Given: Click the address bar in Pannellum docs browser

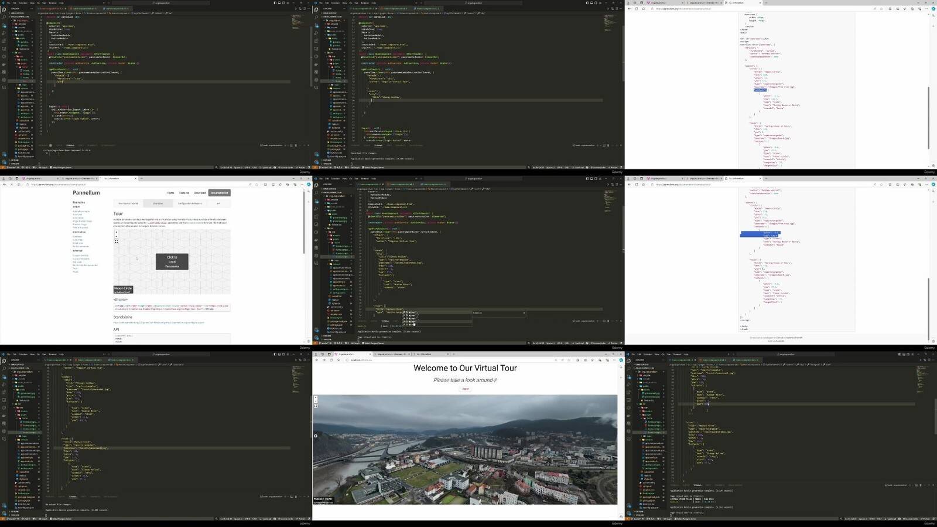Looking at the screenshot, I should 141,184.
